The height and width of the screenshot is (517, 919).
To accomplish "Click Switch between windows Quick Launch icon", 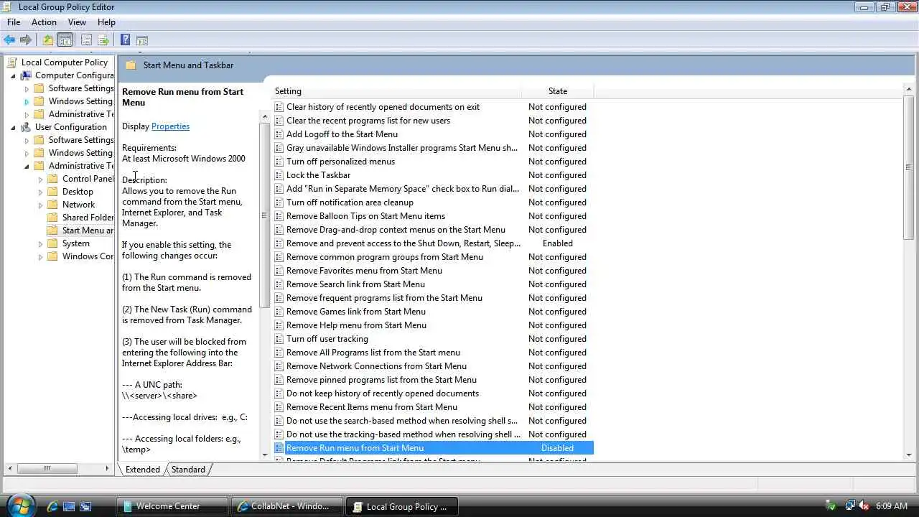I will 85,506.
